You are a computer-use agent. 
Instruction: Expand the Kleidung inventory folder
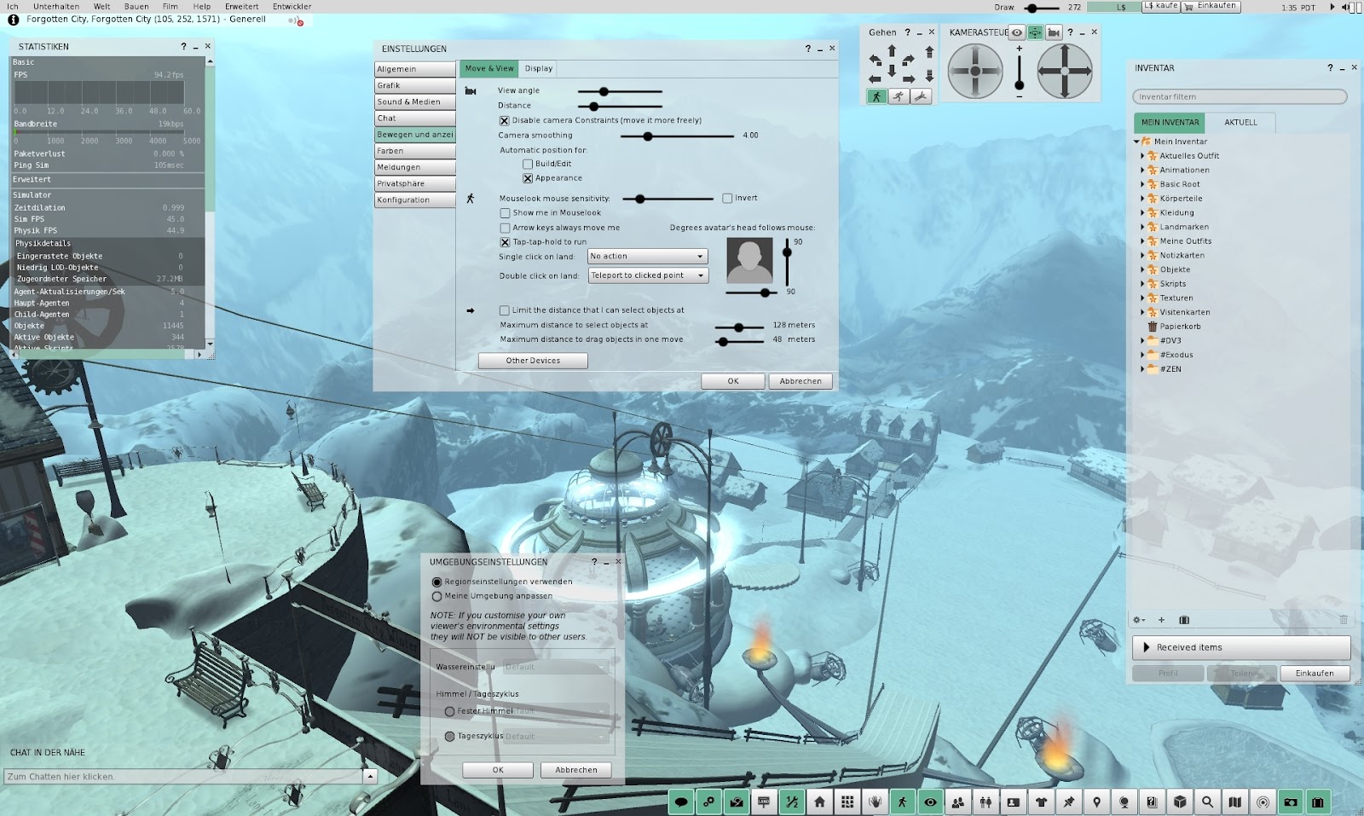click(1142, 212)
